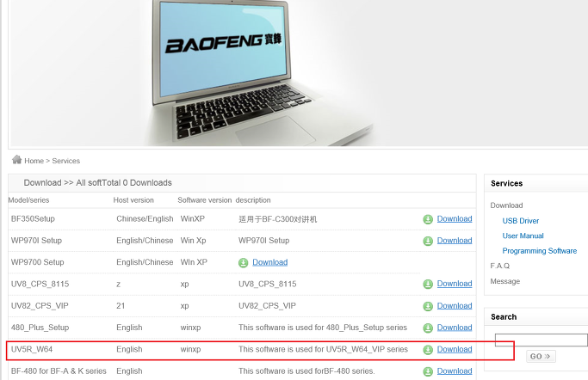Select WP9700 Setup model name

click(x=38, y=262)
